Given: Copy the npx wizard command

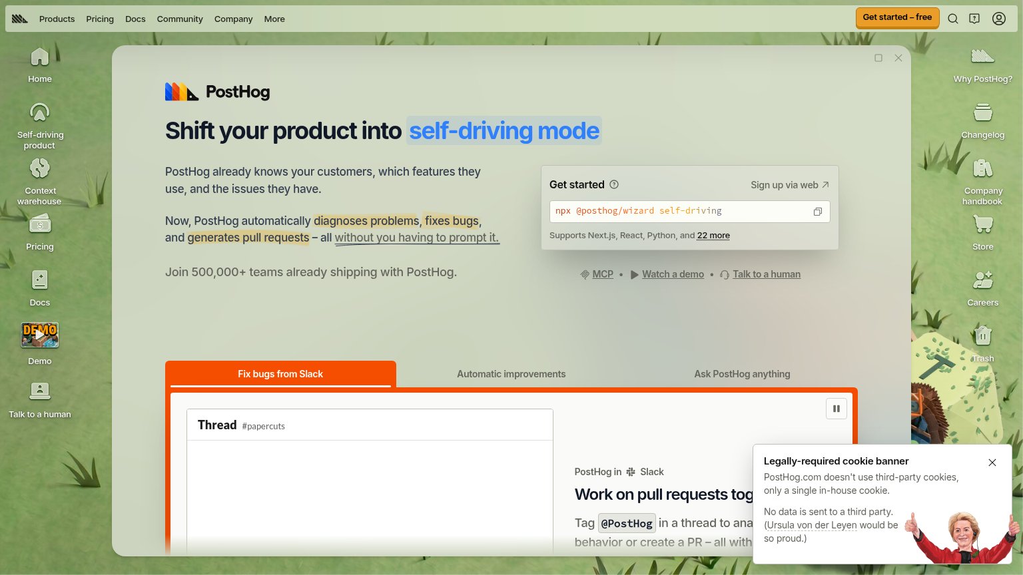Looking at the screenshot, I should (818, 212).
